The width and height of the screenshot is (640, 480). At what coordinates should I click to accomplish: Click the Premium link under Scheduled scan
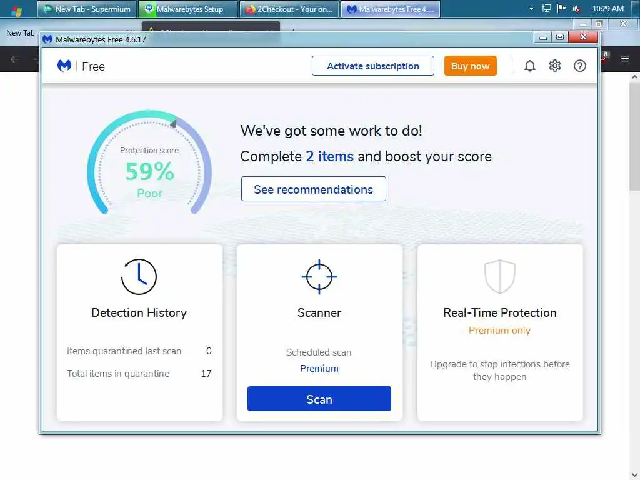tap(319, 369)
